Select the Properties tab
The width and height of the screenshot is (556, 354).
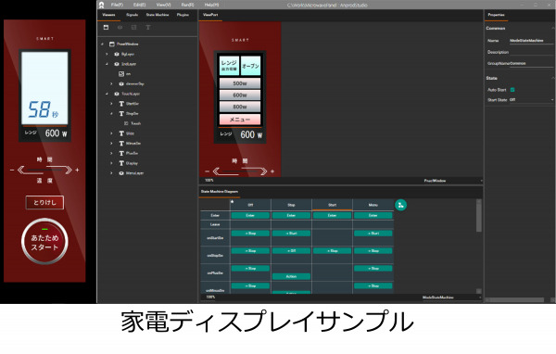coord(496,15)
